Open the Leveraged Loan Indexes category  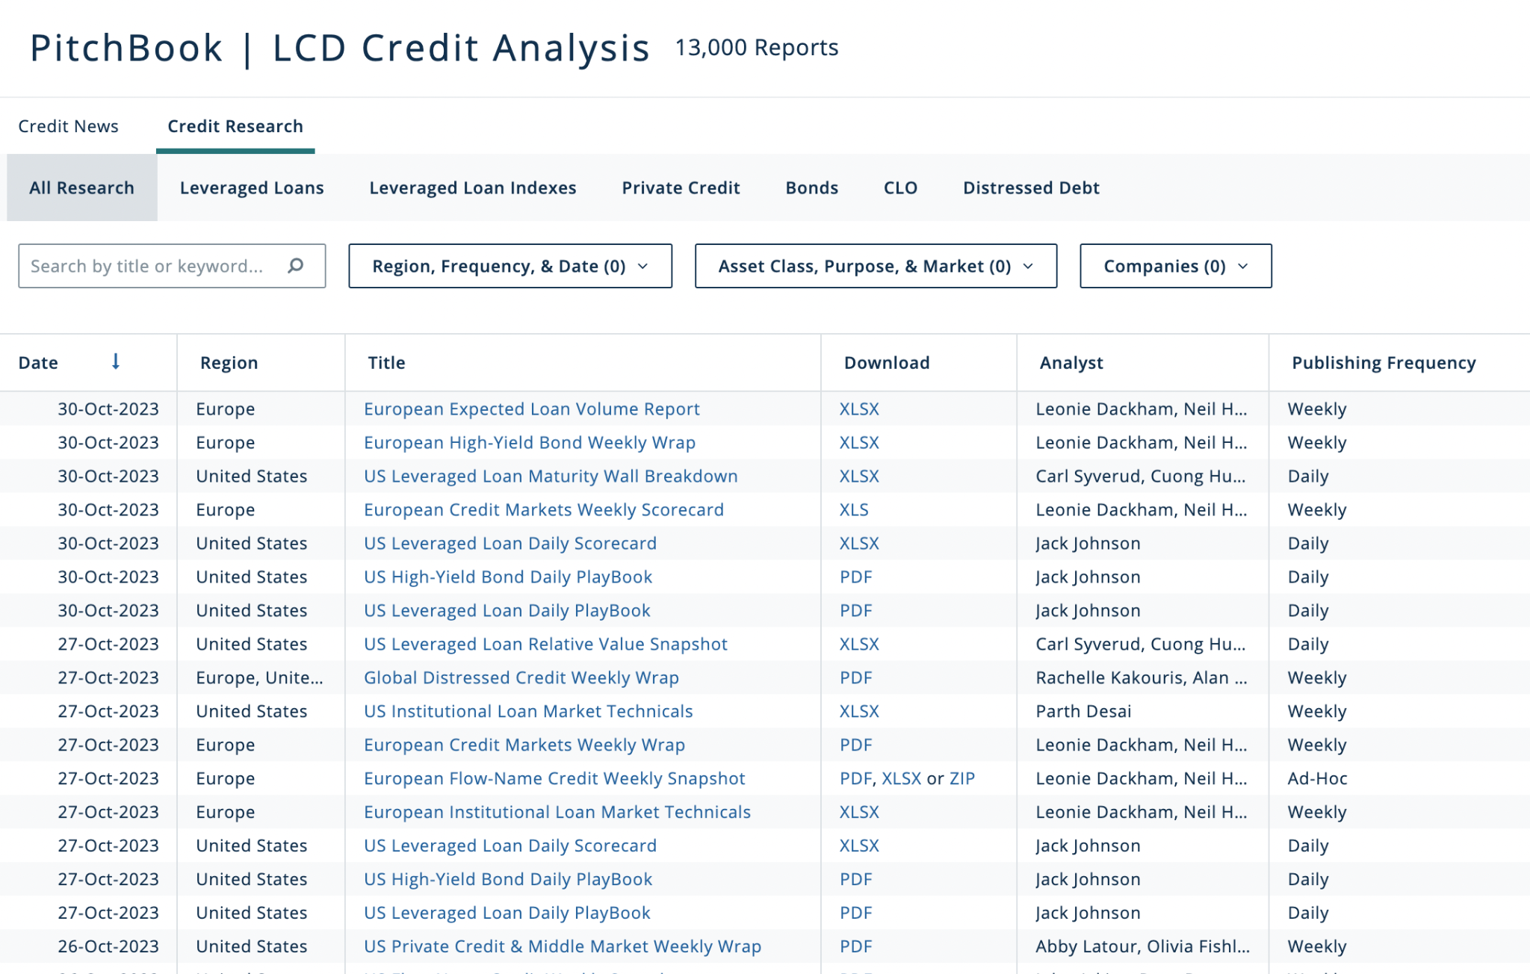point(473,187)
